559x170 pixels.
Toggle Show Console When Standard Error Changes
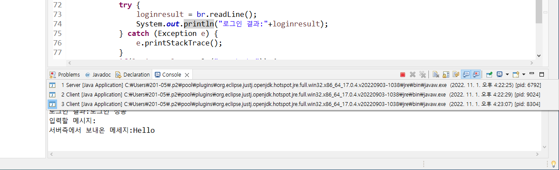(x=476, y=74)
